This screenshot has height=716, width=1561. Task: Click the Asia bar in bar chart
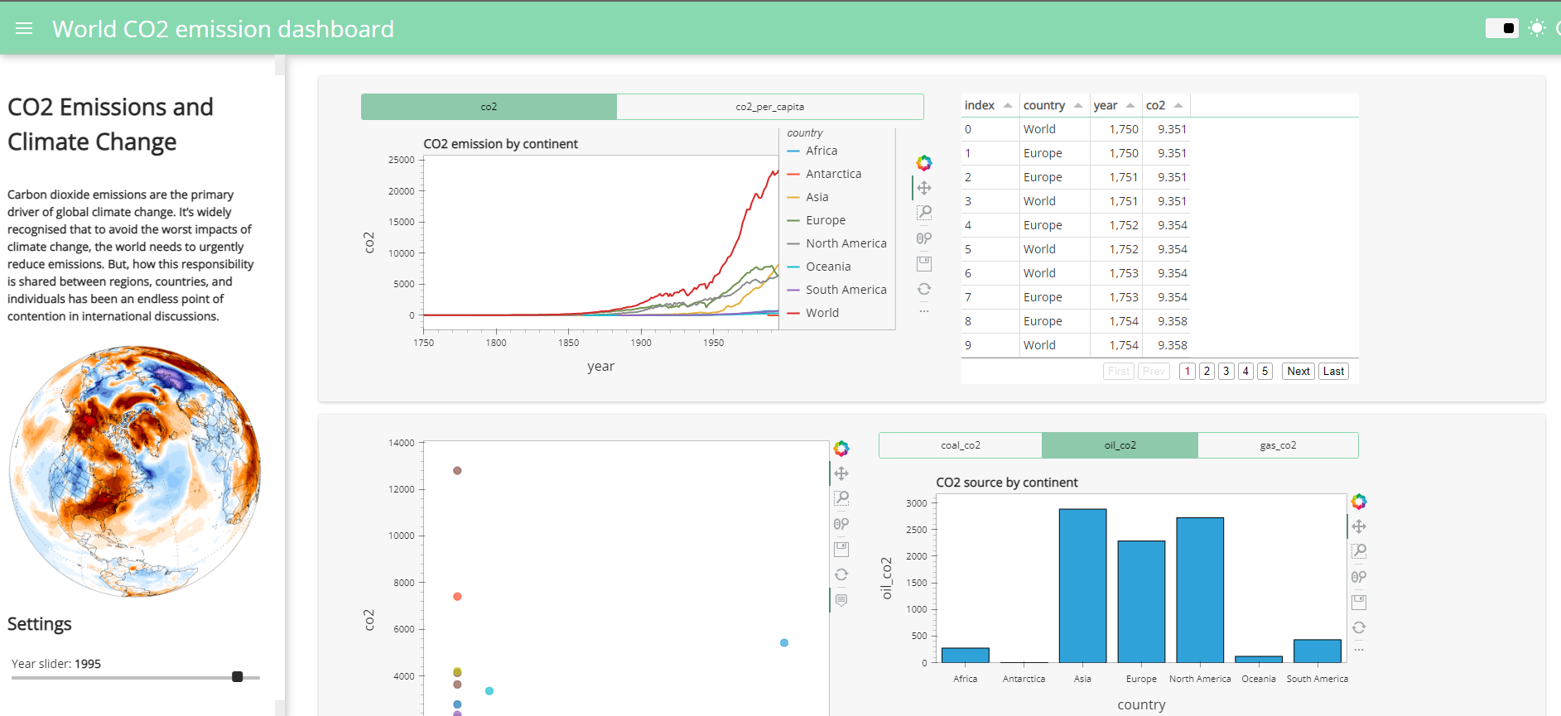(x=1082, y=586)
